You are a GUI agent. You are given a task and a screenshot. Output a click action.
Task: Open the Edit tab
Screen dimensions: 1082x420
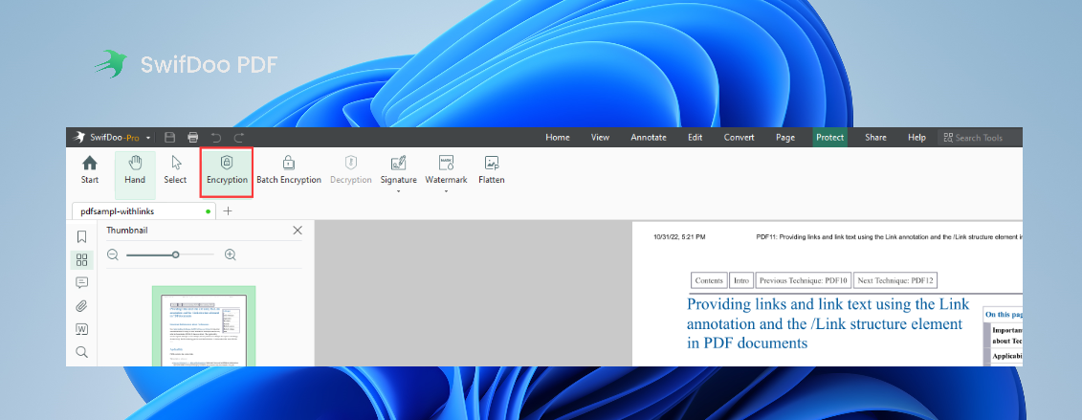pyautogui.click(x=695, y=137)
